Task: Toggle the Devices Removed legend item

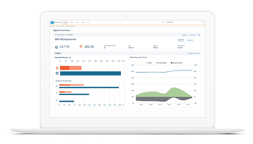Action: coord(176,63)
